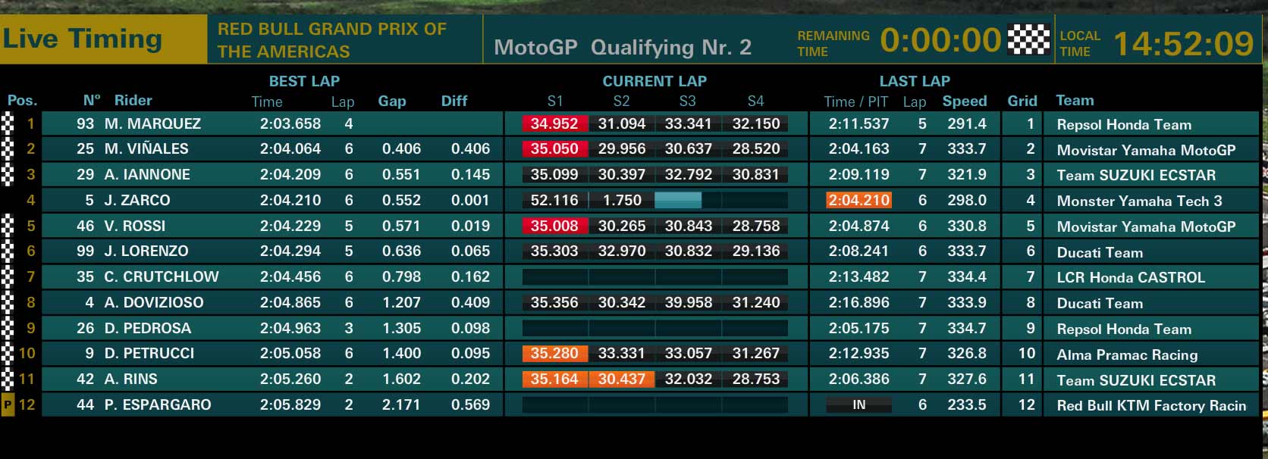
Task: Click Red Bull KTM Factory Racing team name
Action: 1151,405
